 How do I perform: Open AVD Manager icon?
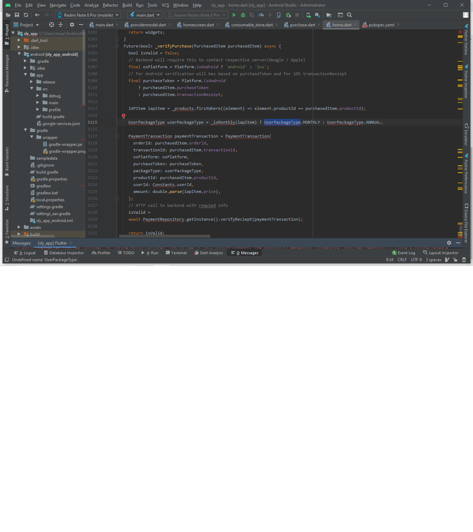coord(309,15)
